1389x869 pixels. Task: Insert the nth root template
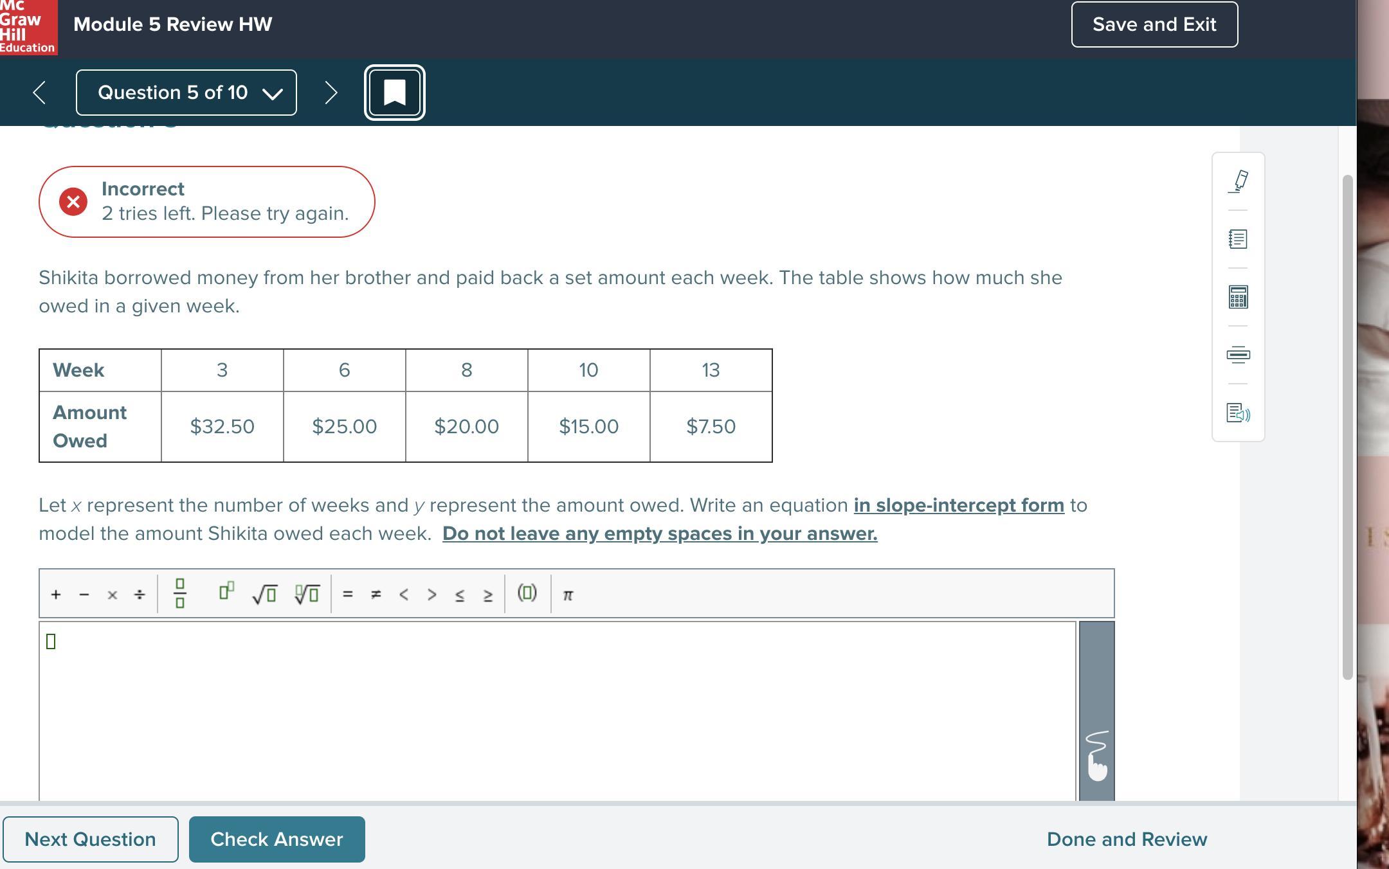click(x=307, y=594)
